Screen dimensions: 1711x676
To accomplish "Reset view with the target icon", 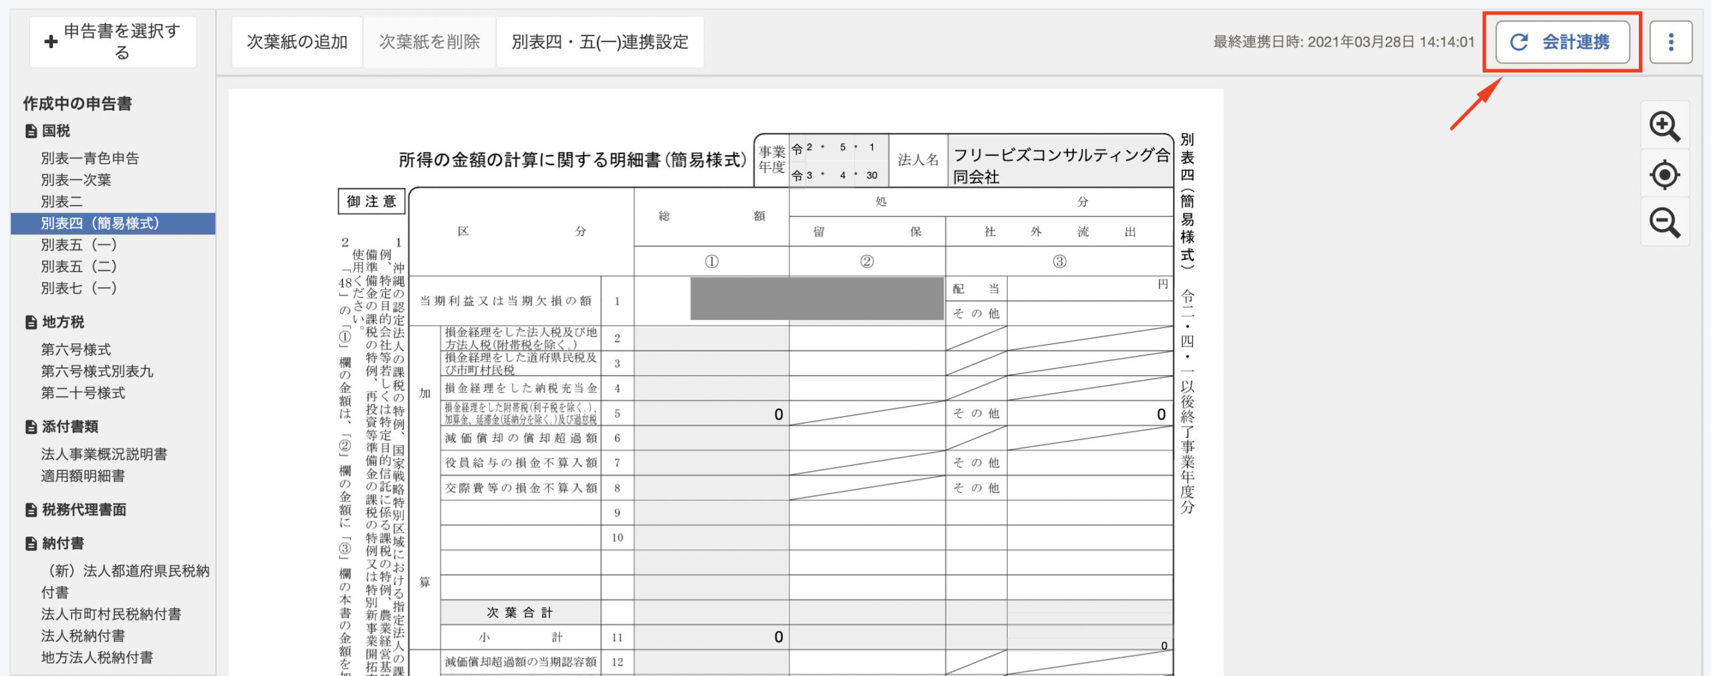I will click(x=1664, y=175).
